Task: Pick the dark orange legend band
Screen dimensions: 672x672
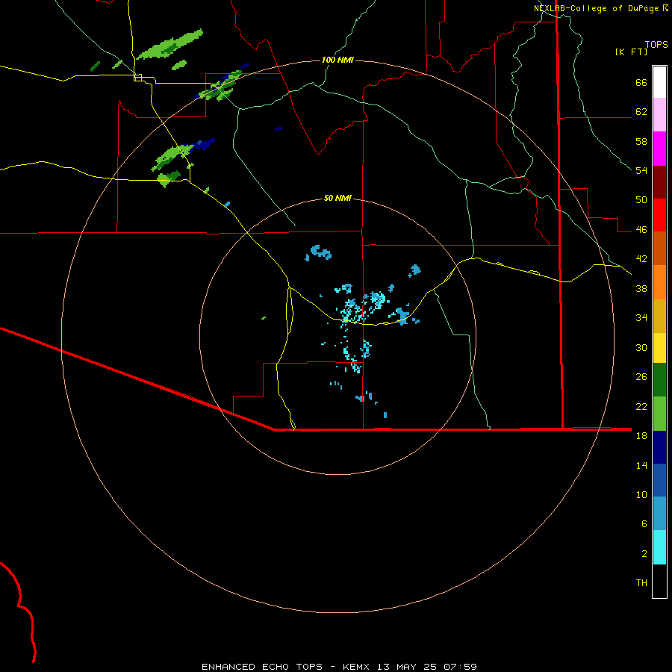Action: [x=659, y=248]
